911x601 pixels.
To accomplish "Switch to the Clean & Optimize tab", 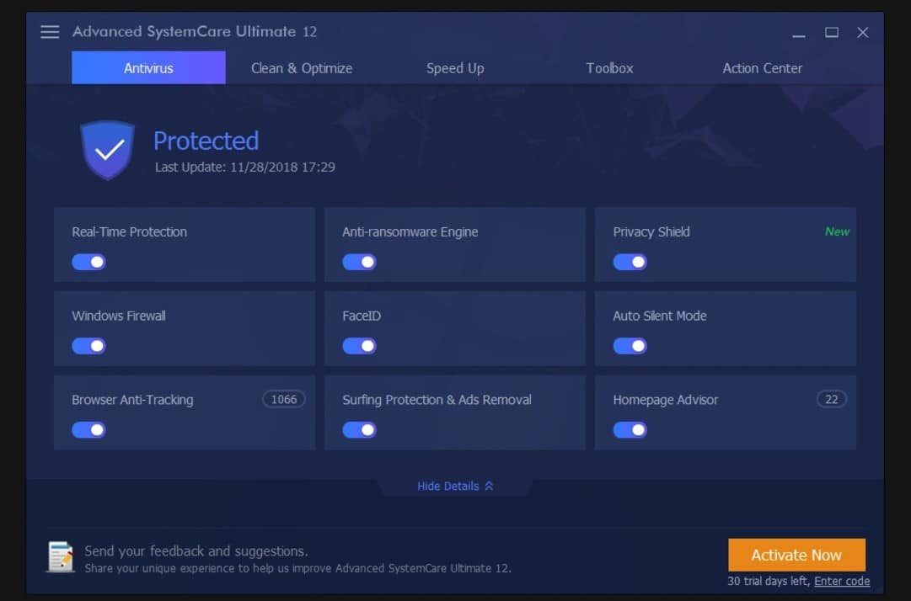I will (301, 68).
